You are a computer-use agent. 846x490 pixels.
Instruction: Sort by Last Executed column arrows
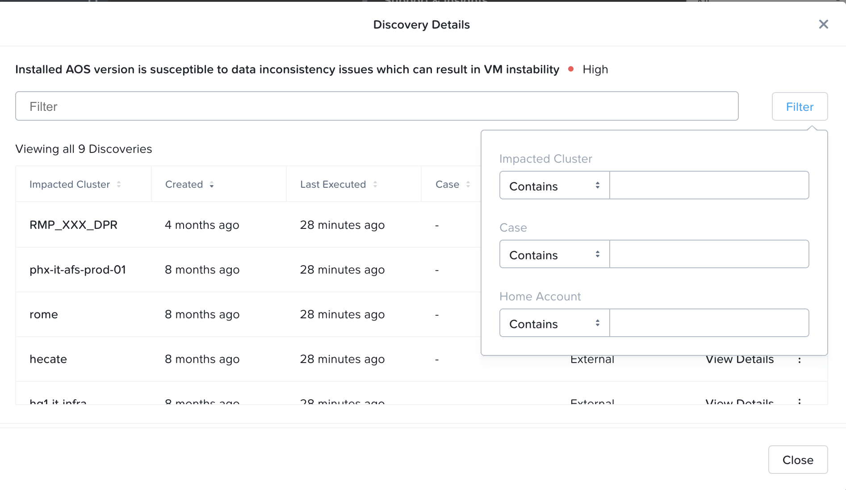(x=375, y=184)
